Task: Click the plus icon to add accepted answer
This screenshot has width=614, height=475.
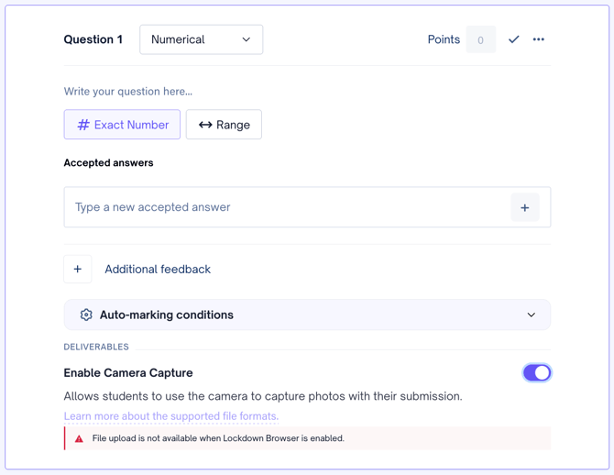Action: (x=524, y=208)
